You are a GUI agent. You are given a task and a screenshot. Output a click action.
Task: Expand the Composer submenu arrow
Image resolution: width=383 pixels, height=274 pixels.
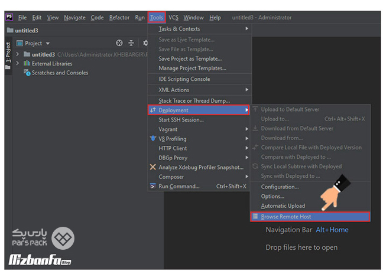246,177
